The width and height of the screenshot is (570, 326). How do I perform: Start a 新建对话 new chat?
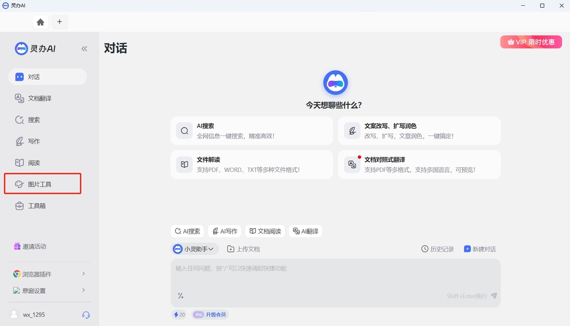coord(480,249)
